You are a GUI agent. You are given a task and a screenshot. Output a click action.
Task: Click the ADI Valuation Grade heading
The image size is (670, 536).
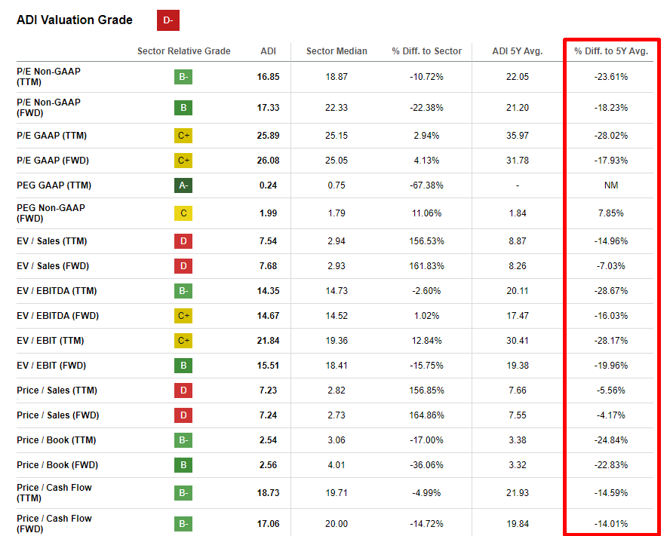(75, 20)
